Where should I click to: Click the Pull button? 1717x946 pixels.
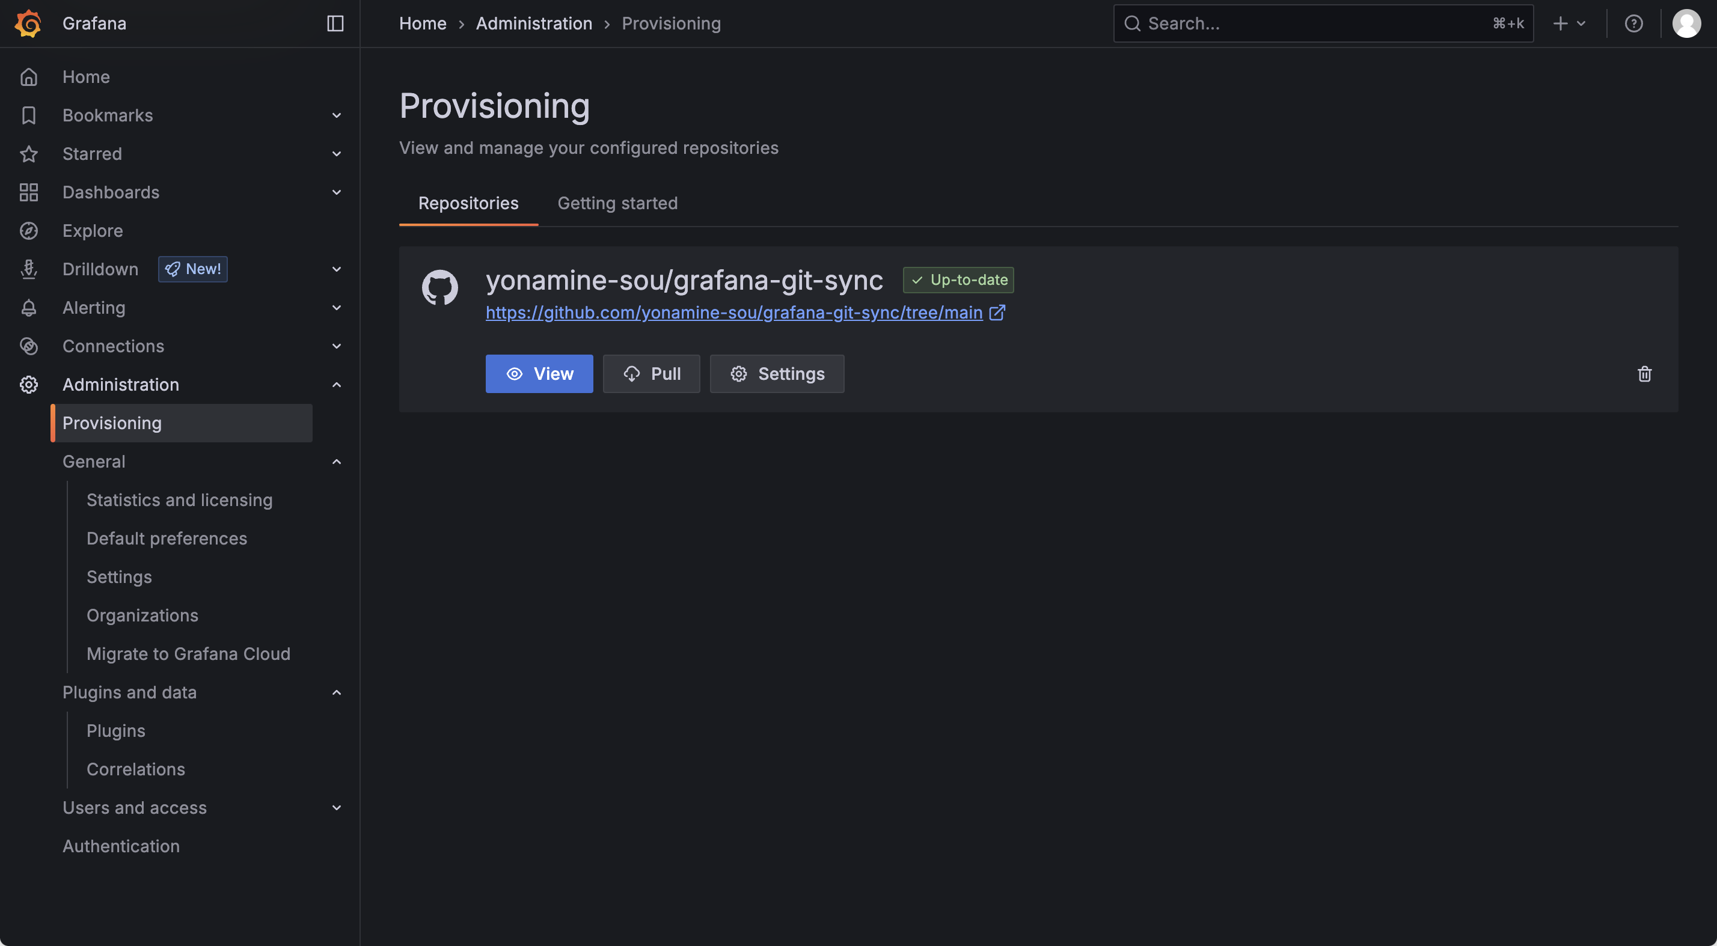point(651,374)
